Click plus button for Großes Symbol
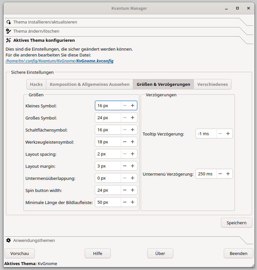 click(x=133, y=118)
